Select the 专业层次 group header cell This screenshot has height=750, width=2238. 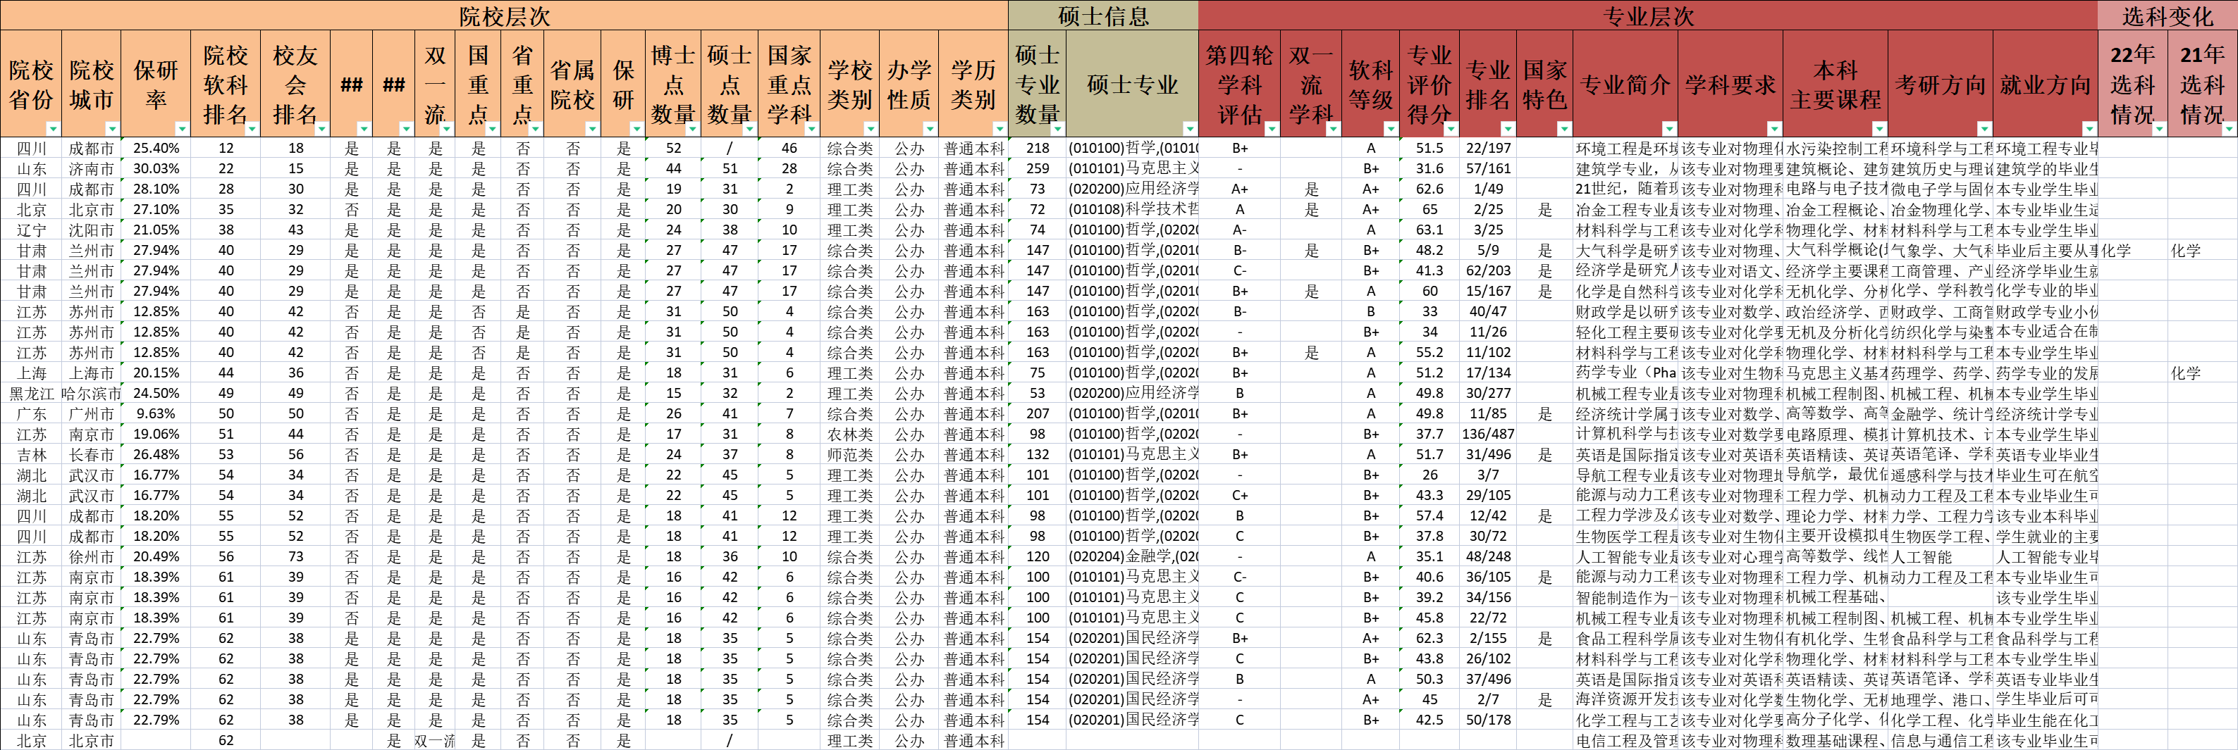tap(1648, 15)
